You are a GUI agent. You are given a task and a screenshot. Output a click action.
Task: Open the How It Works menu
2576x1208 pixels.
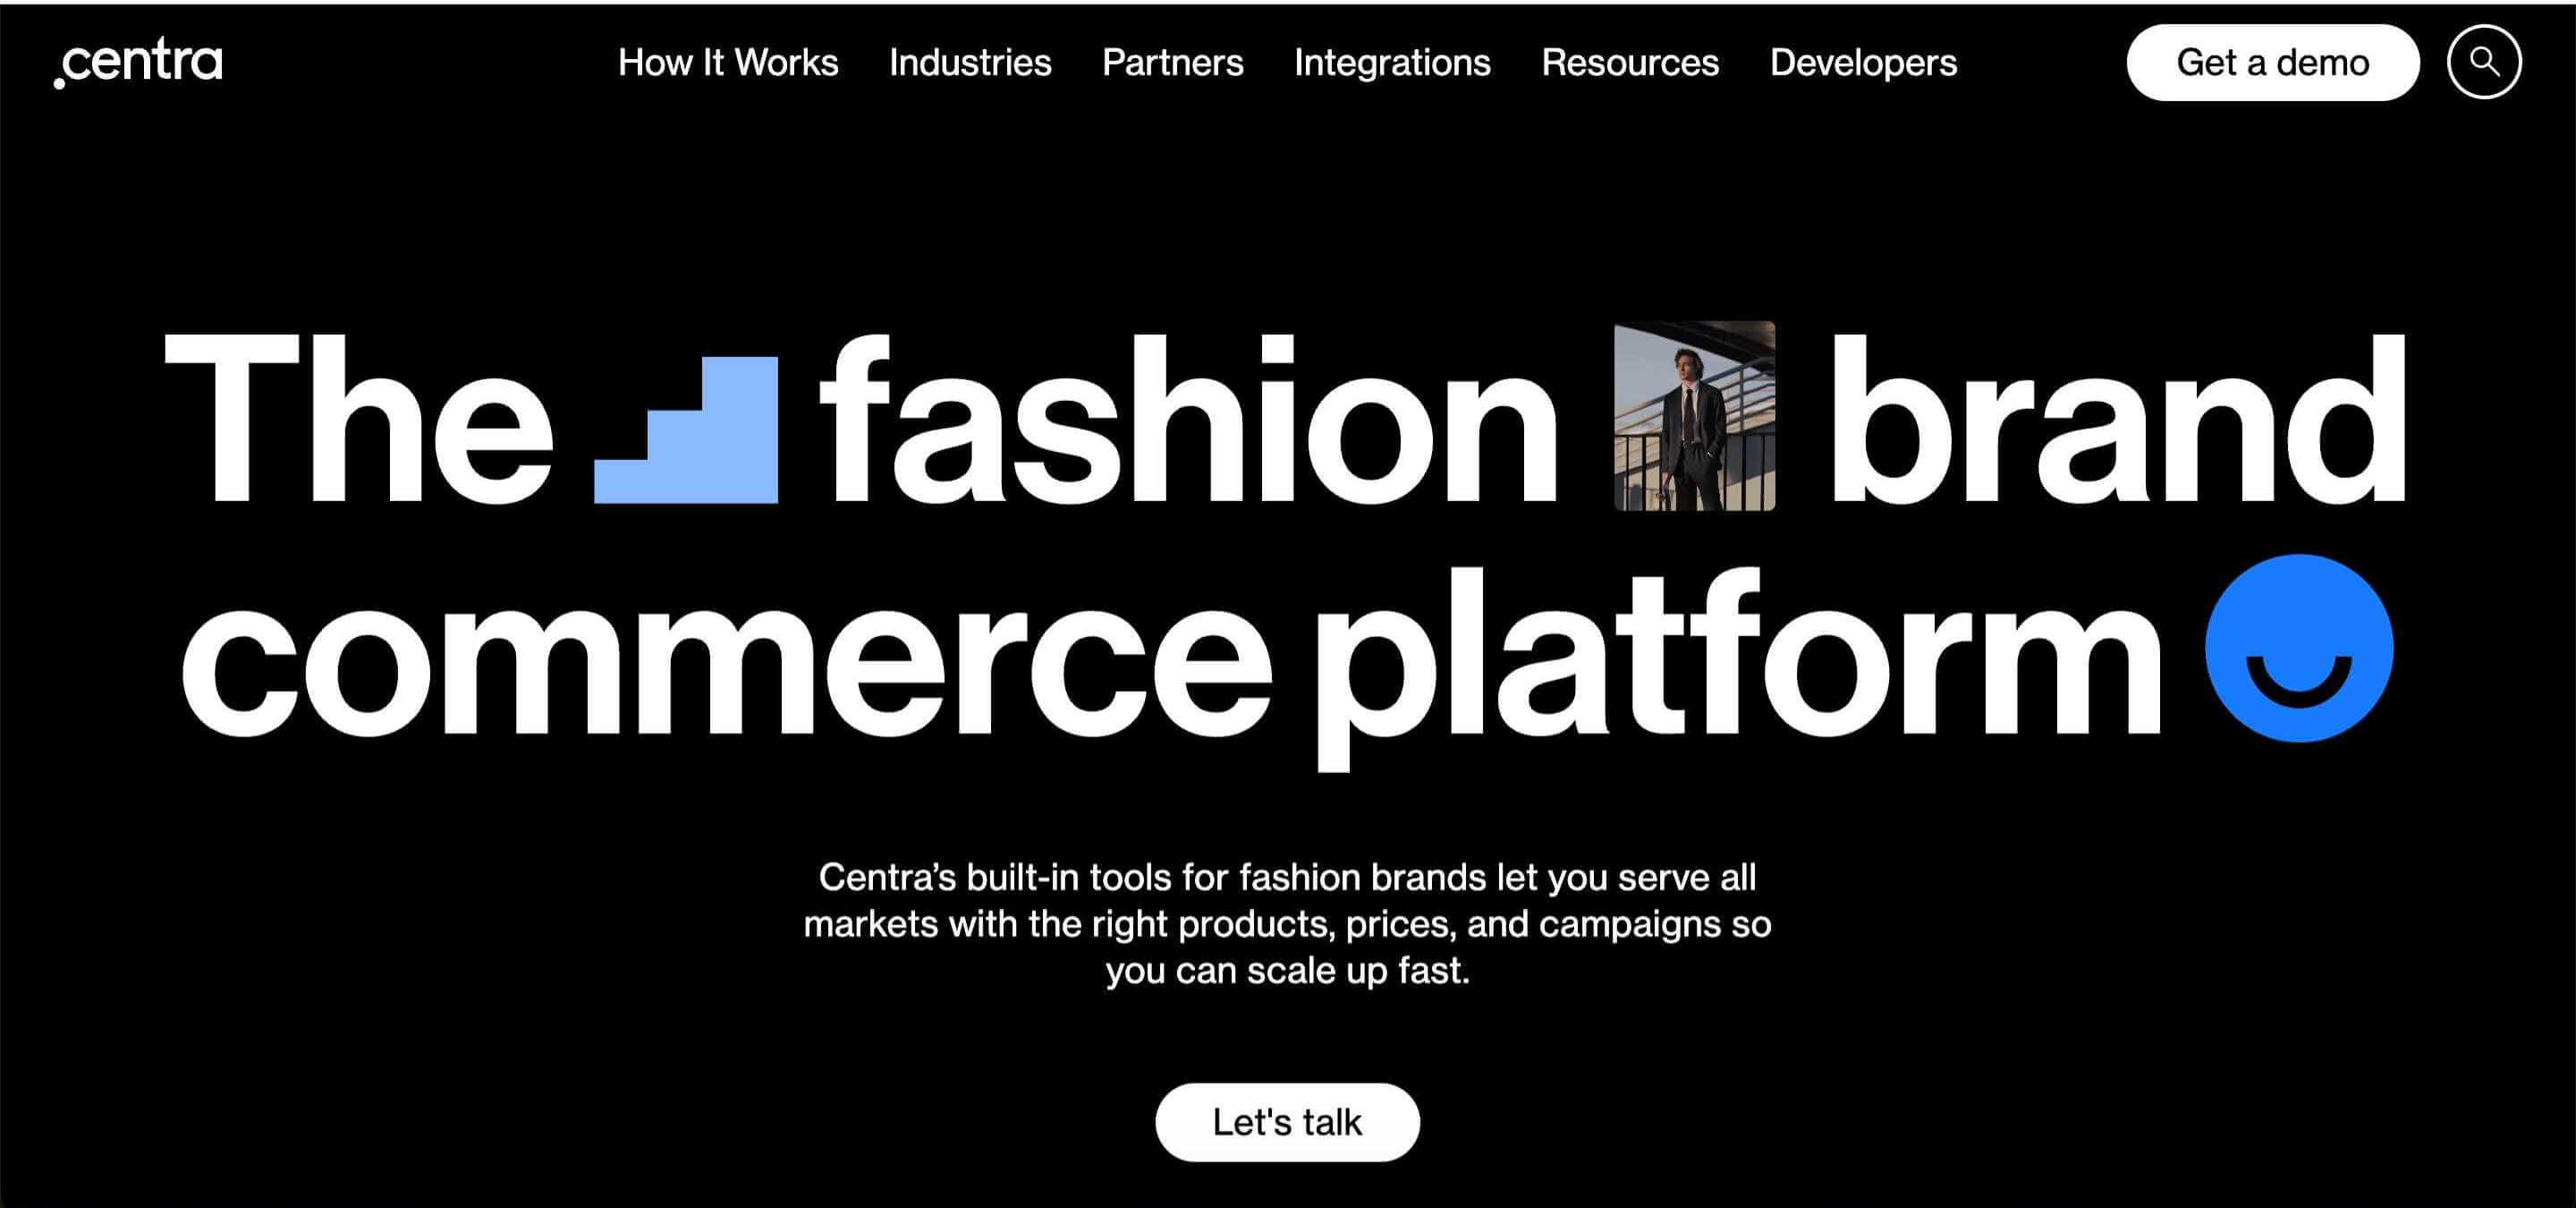(728, 63)
